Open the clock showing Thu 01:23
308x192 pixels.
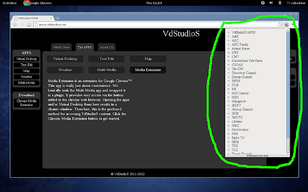pos(154,3)
